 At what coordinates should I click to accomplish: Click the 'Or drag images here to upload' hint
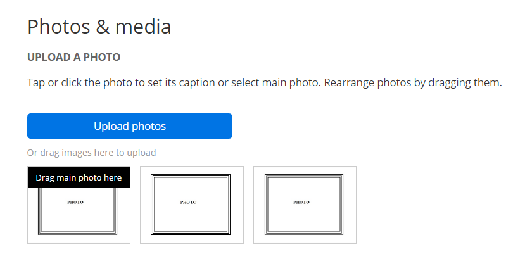tap(91, 153)
